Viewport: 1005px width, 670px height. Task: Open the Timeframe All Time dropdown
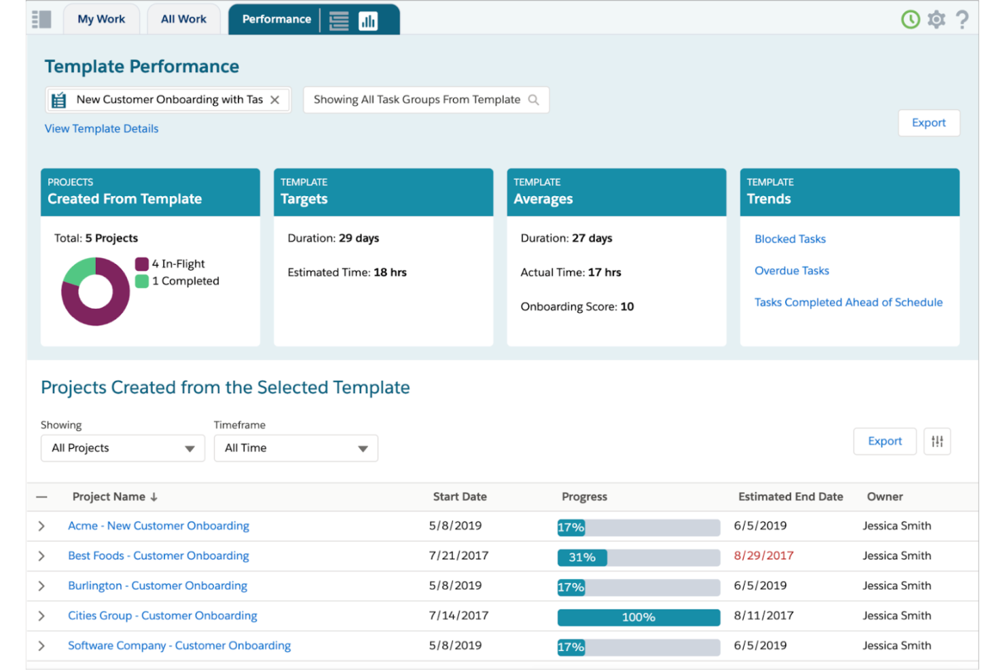pos(295,448)
